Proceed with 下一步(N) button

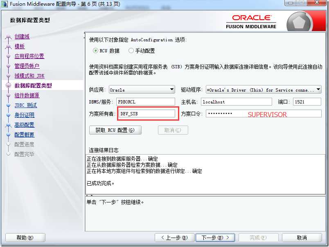coord(215,238)
